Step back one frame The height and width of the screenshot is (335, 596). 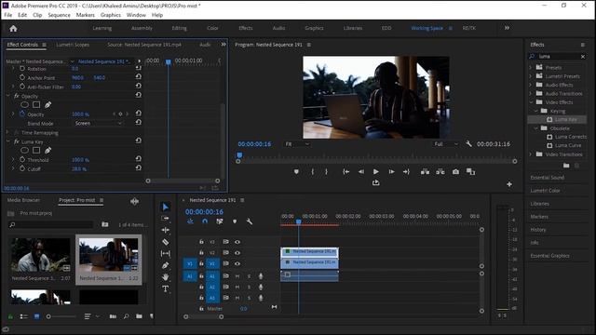tap(360, 171)
